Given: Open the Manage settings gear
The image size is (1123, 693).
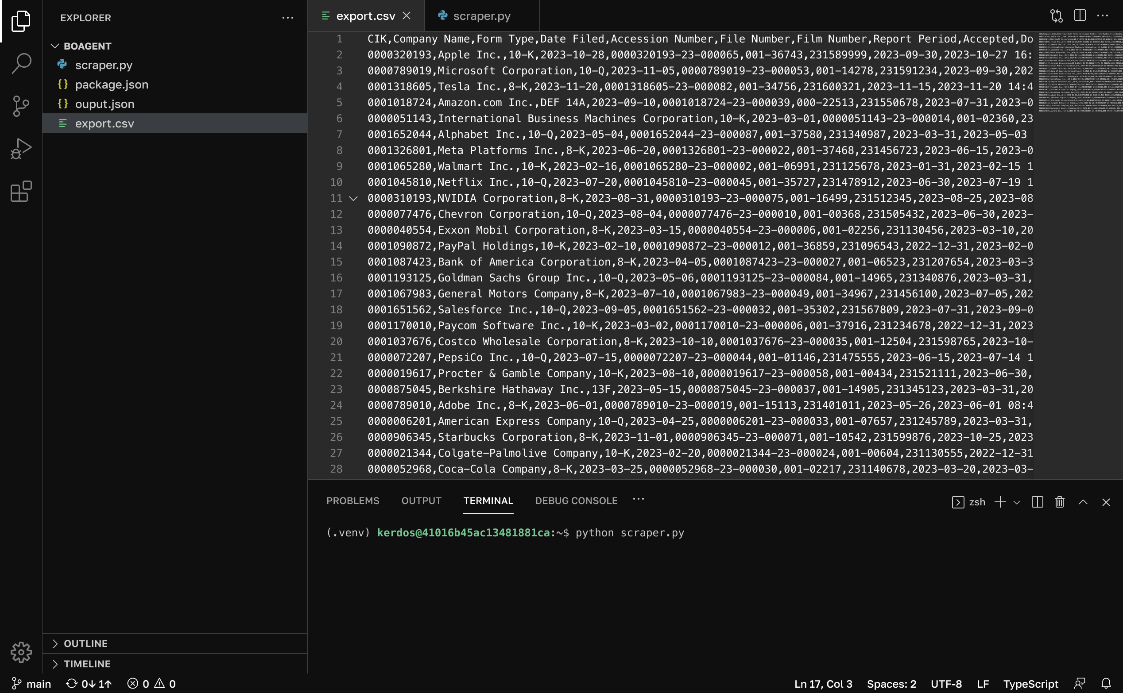Looking at the screenshot, I should coord(21,652).
